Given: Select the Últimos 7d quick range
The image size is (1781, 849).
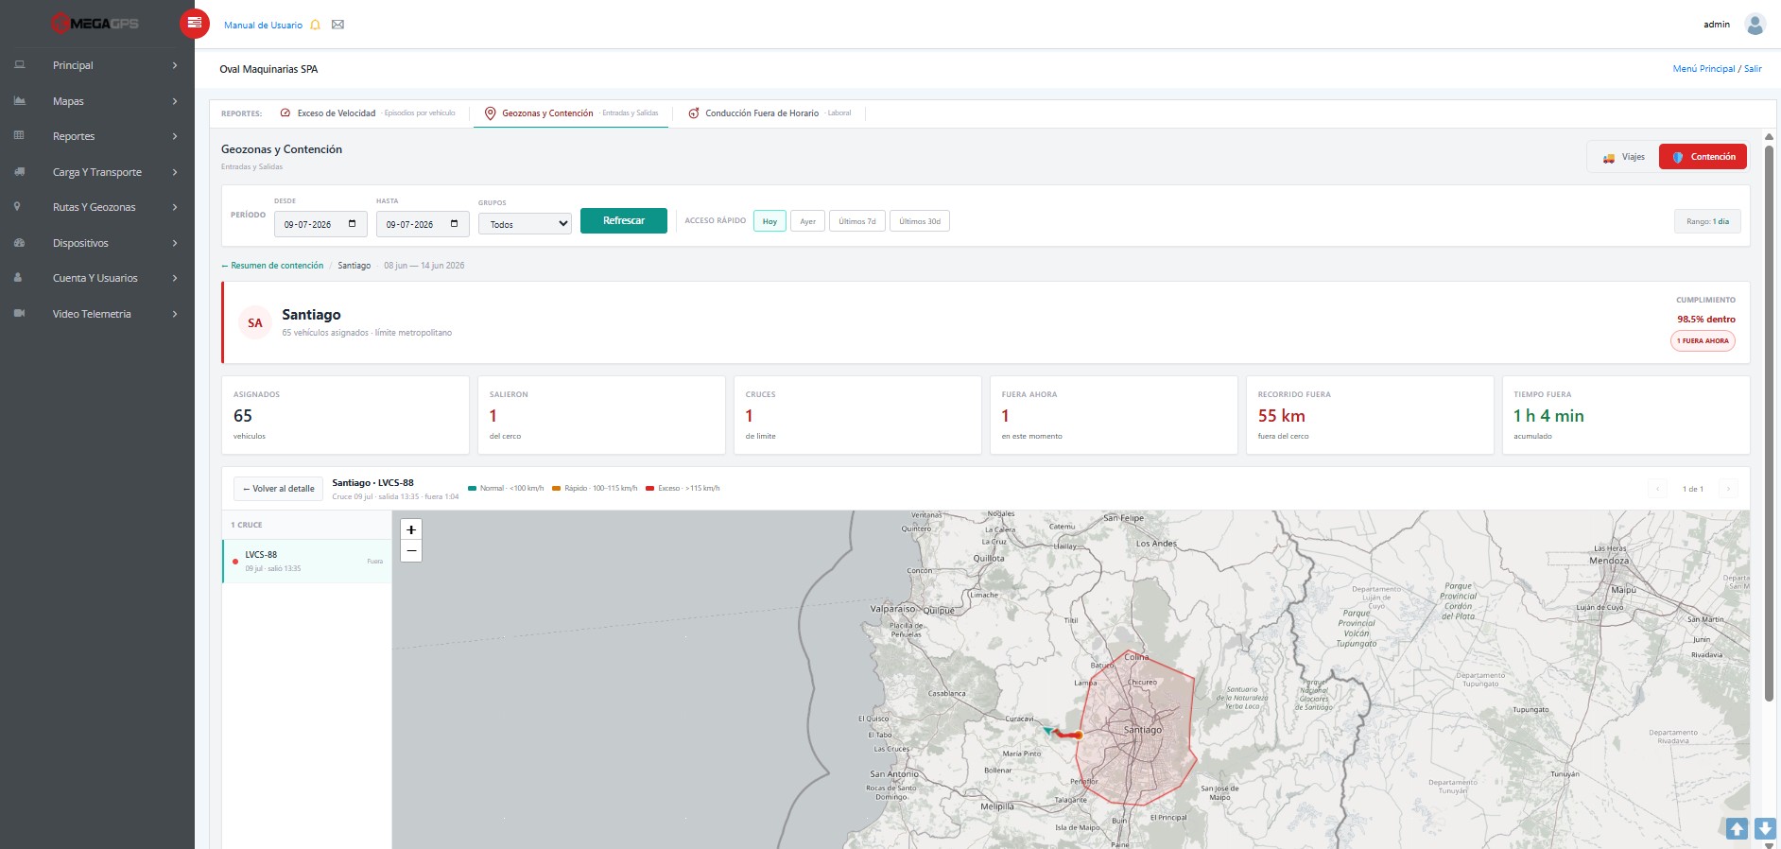Looking at the screenshot, I should pos(856,221).
